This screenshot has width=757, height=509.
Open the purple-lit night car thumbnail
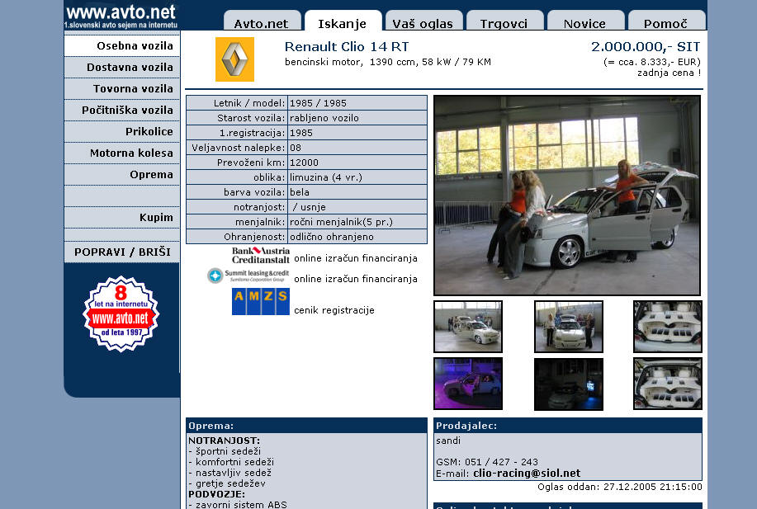coord(468,384)
